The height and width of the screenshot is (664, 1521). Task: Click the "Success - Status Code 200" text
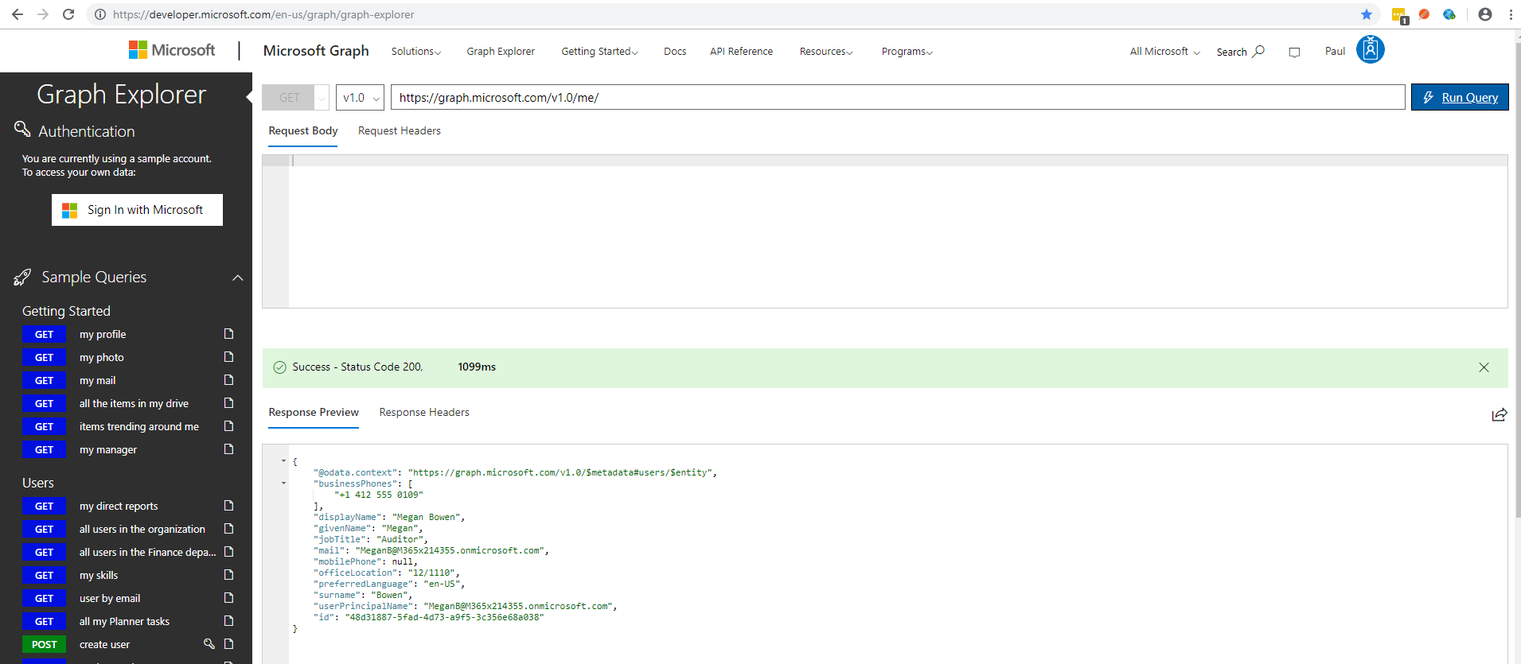click(x=357, y=367)
